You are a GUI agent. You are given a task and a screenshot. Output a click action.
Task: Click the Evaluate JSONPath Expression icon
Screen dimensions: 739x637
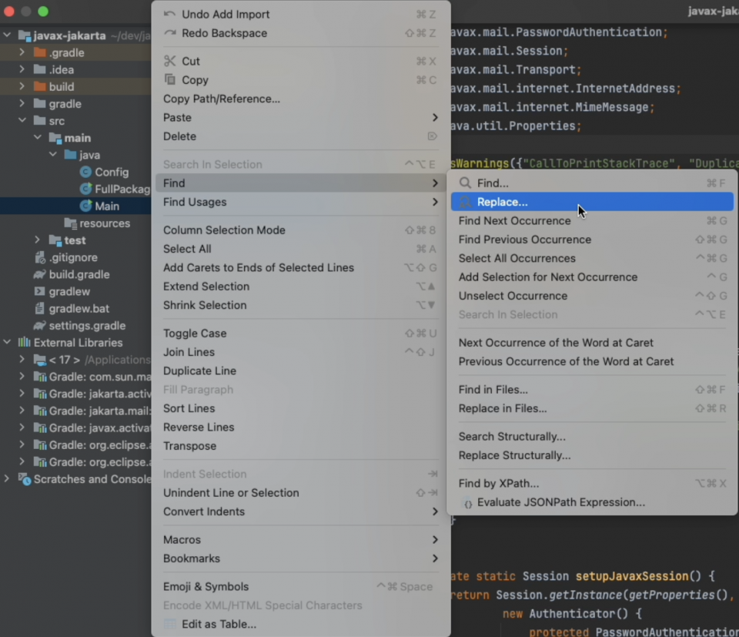point(468,502)
